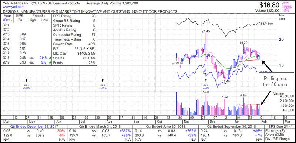Click the Shares 83.6 Mil value

coord(89,58)
